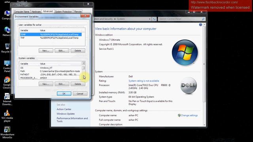Screen dimensions: 253x142
Task: Click New under User variables
Action: pyautogui.click(x=46, y=51)
